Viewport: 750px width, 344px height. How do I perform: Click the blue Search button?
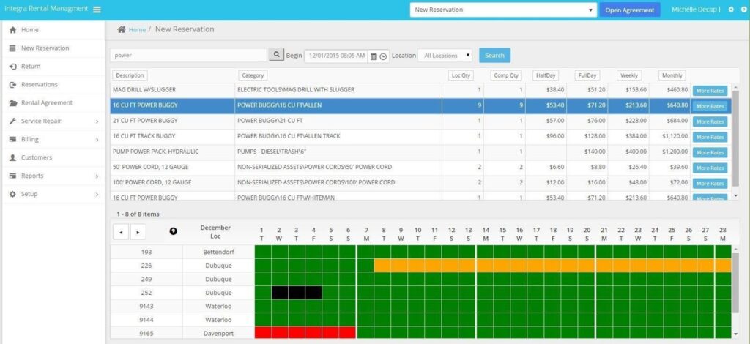point(494,56)
